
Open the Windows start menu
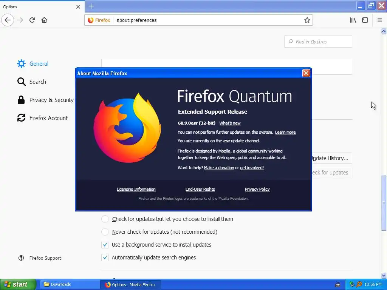pyautogui.click(x=18, y=284)
